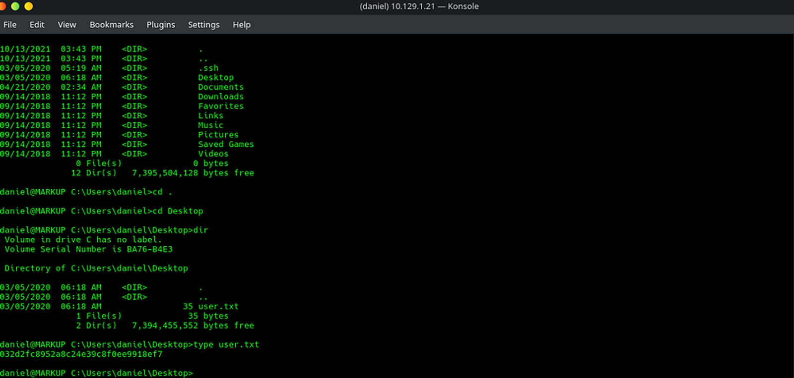This screenshot has width=794, height=378.
Task: Click the 'cd Desktop' command line
Action: tap(102, 211)
